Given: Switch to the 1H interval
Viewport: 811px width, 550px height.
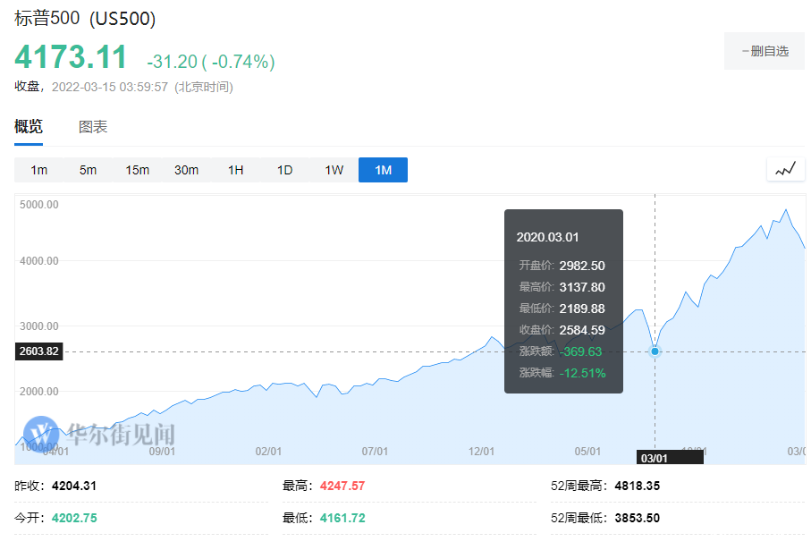Looking at the screenshot, I should pos(235,170).
